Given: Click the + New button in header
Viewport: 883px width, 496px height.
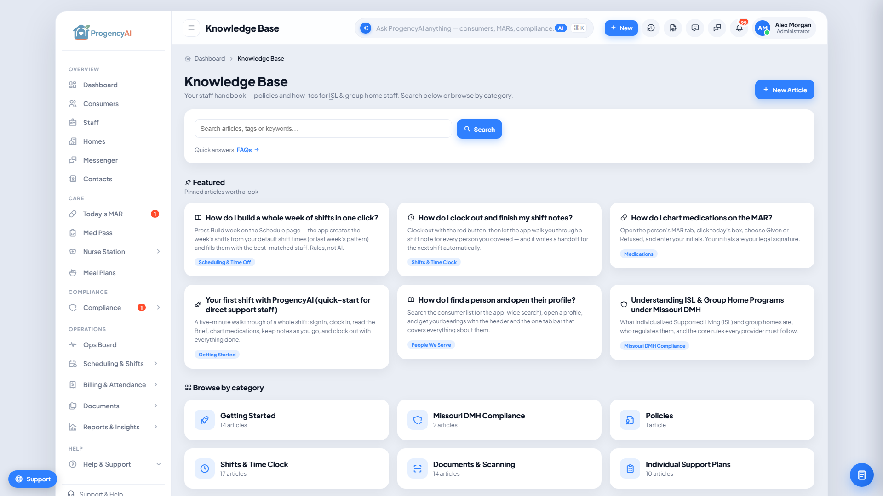Looking at the screenshot, I should [621, 28].
